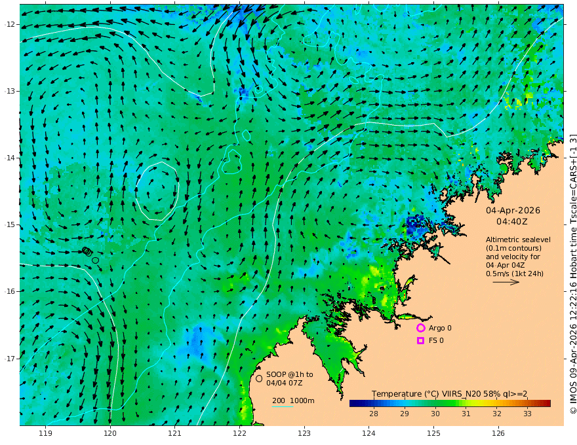Click longitude axis label 122

pyautogui.click(x=239, y=433)
